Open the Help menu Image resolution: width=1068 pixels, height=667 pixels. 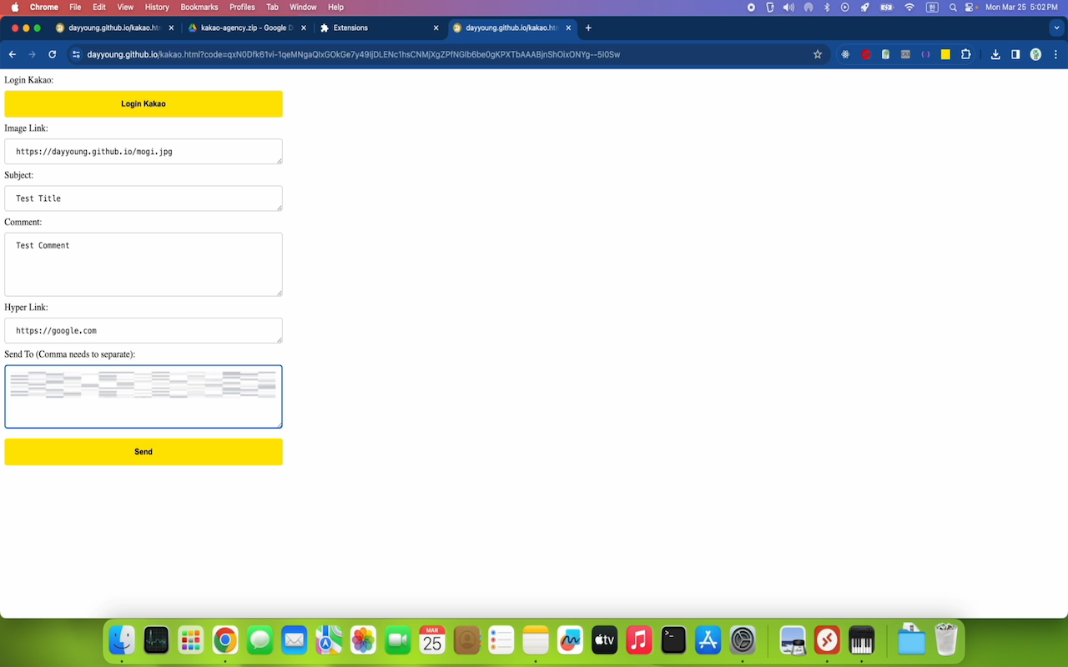[335, 7]
